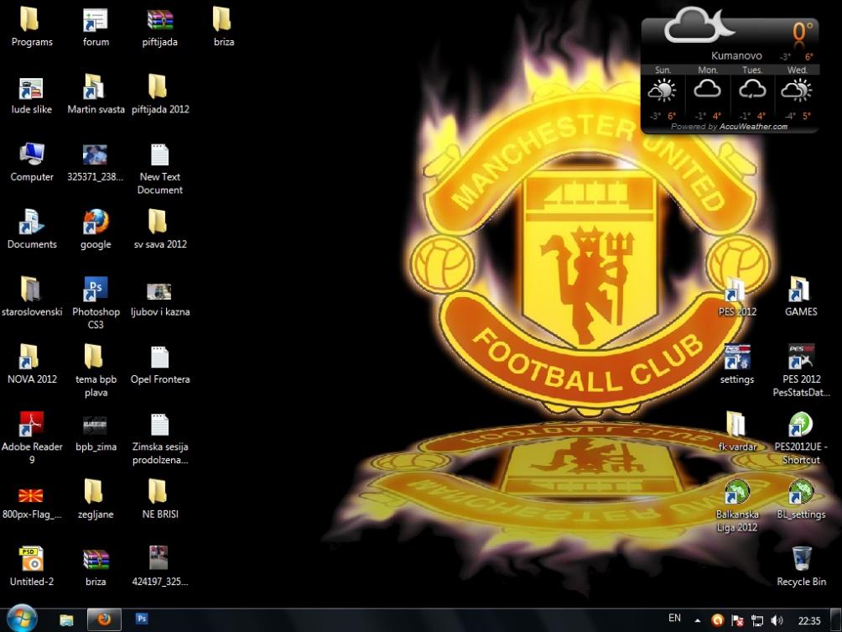Select the 325371_238 image thumbnail
This screenshot has height=632, width=842.
[96, 155]
